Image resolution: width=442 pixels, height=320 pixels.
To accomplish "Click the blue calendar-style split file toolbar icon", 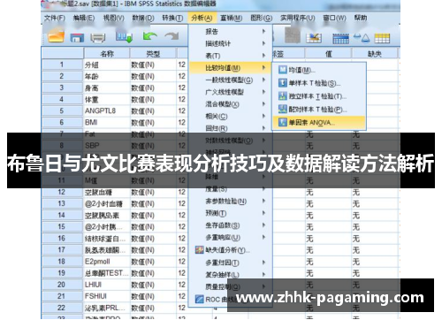I will coord(340,38).
